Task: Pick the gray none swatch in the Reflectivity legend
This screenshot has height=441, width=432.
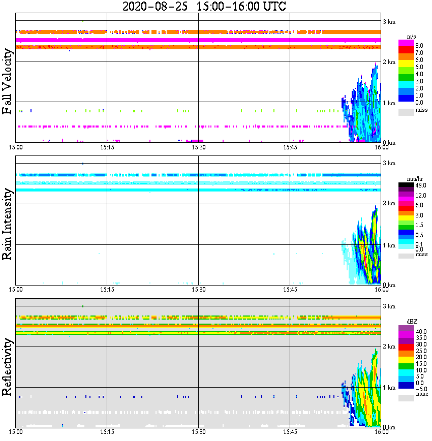Action: pos(406,398)
